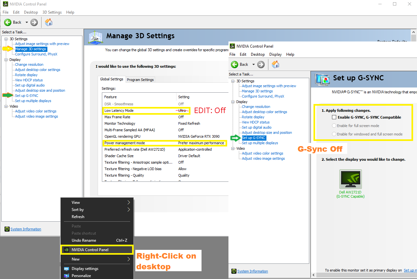Click System Information icon in left window

(7, 229)
